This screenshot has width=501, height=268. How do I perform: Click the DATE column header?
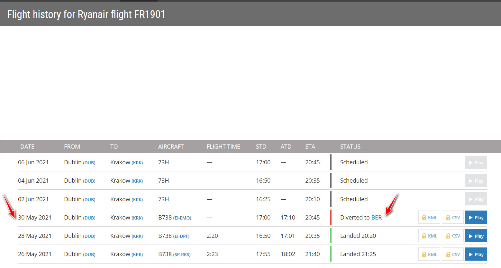(27, 147)
